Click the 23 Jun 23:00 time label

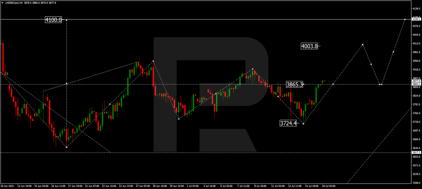[126, 186]
